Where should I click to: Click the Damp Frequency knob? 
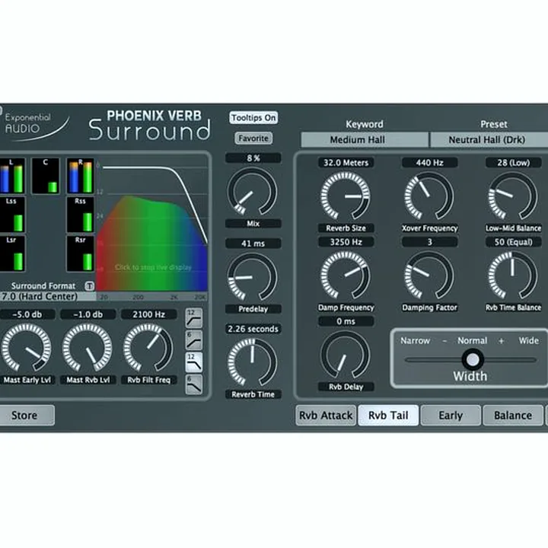(346, 275)
